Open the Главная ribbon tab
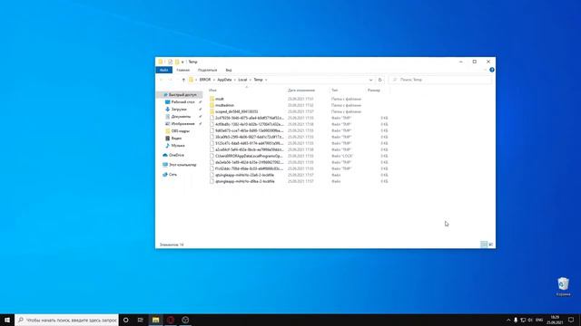 tap(183, 70)
